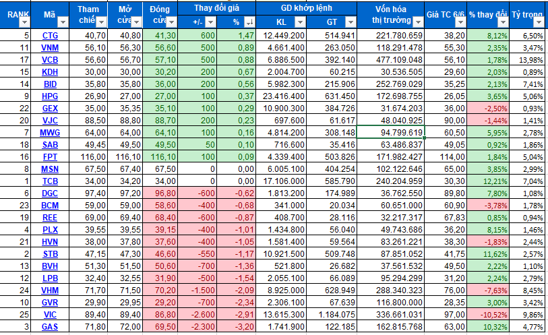Open the +/- column filter dropdown
The width and height of the screenshot is (548, 335).
[x=210, y=23]
